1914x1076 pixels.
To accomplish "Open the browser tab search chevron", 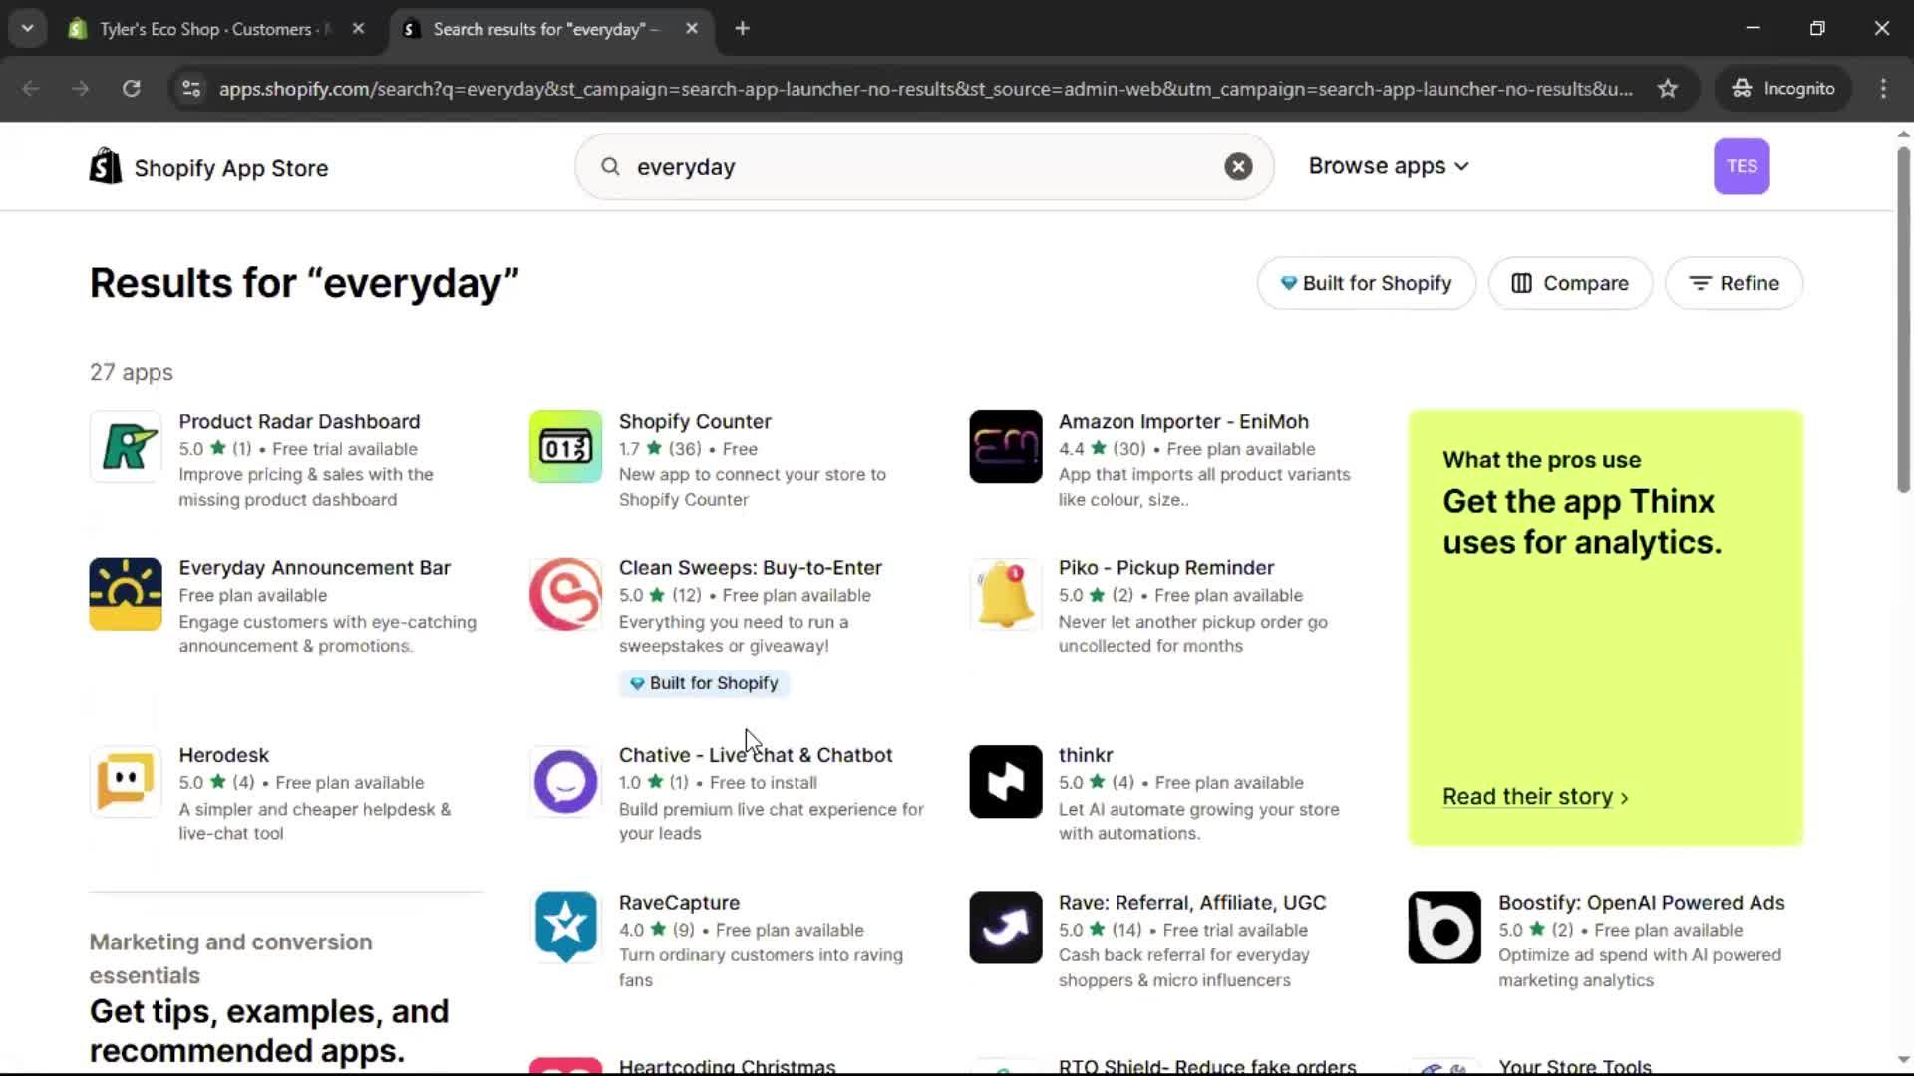I will pyautogui.click(x=27, y=28).
